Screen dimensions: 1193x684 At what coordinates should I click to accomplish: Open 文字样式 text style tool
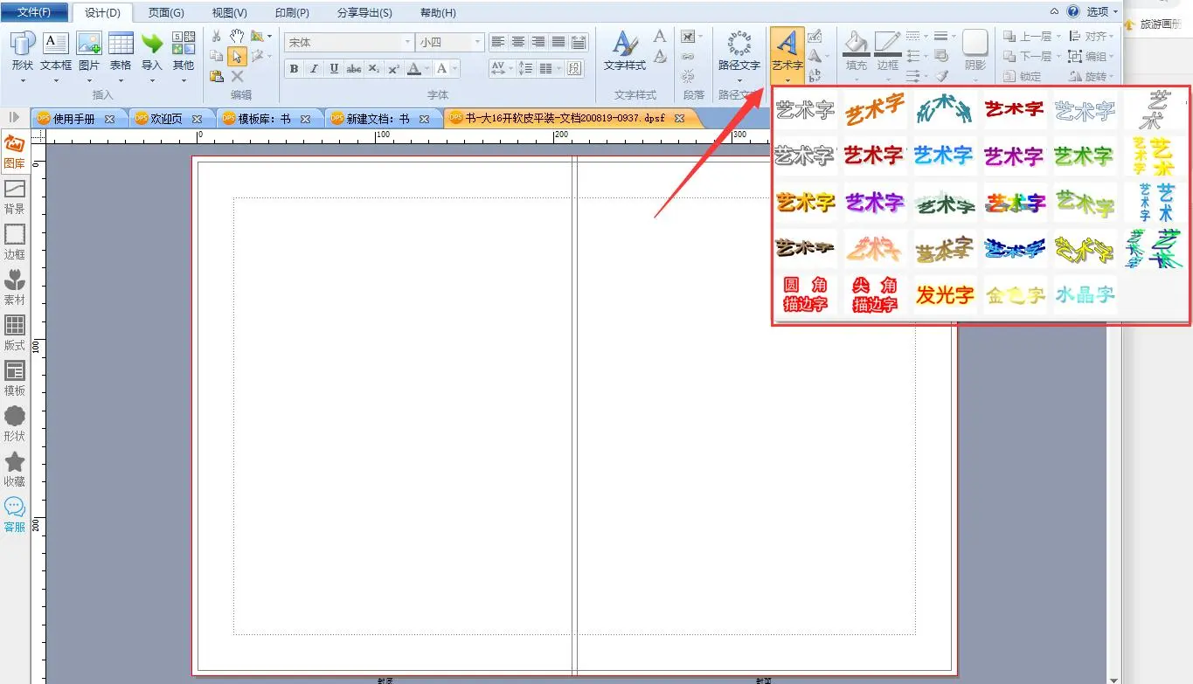tap(625, 52)
